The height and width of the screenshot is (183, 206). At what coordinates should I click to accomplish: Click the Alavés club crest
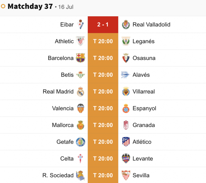(126, 75)
